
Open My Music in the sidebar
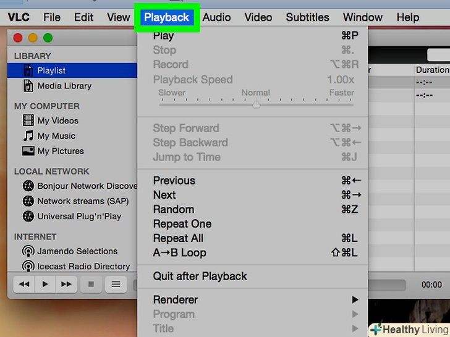(72, 136)
